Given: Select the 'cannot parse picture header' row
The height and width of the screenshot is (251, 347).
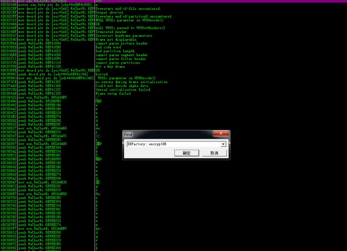Looking at the screenshot, I should click(173, 43).
